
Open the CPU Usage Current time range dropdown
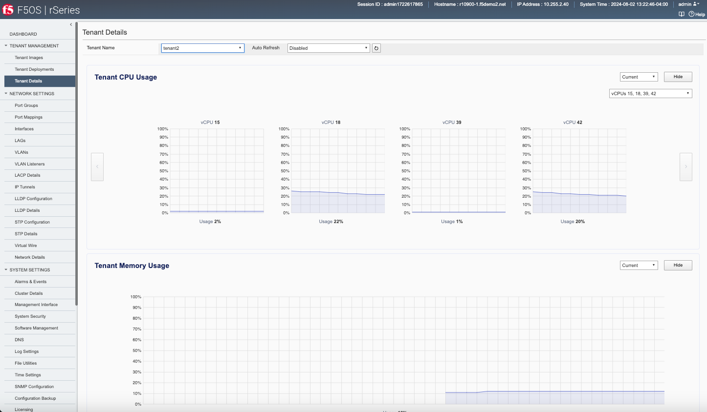[x=639, y=77]
